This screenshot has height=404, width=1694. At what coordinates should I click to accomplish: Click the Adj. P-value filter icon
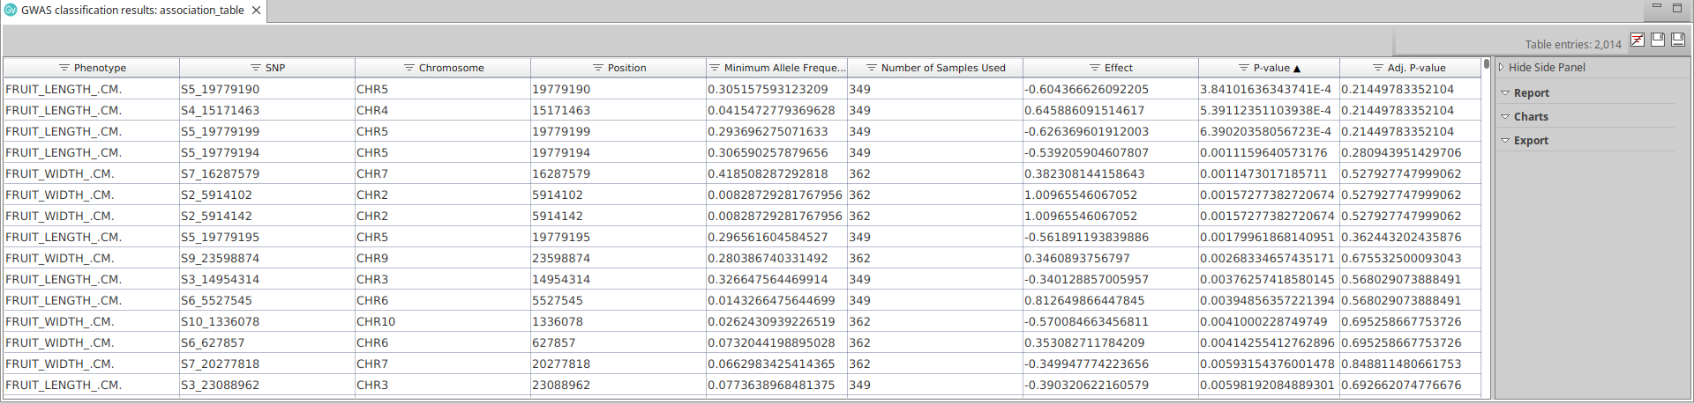pos(1378,68)
